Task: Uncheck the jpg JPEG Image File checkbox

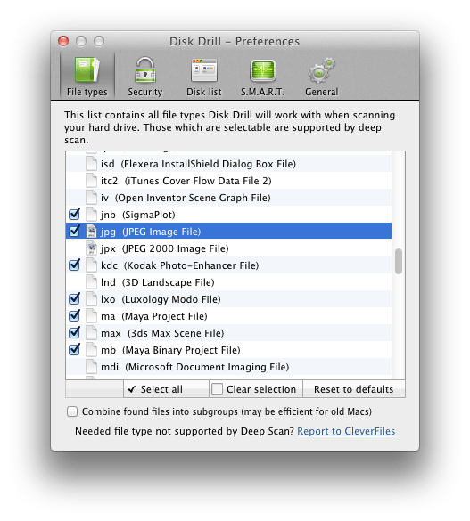Action: [74, 231]
